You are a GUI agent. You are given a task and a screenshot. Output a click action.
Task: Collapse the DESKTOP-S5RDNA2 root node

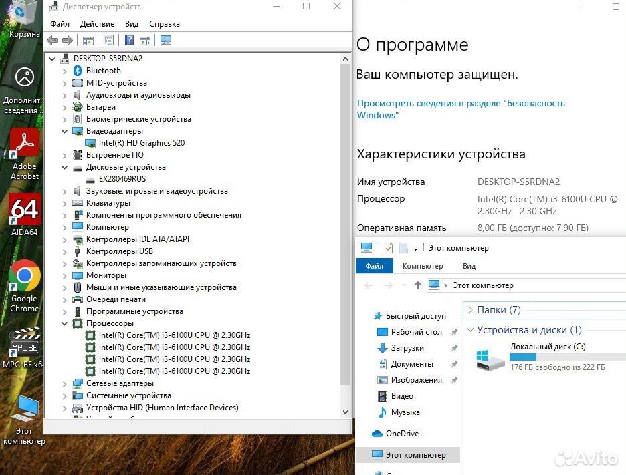52,59
